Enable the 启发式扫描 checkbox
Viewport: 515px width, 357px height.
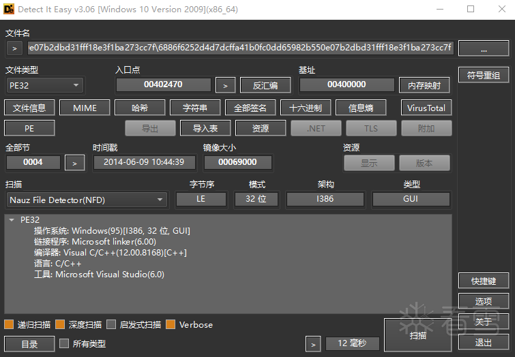(x=111, y=324)
